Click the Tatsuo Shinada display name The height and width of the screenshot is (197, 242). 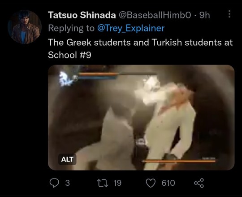coord(82,15)
